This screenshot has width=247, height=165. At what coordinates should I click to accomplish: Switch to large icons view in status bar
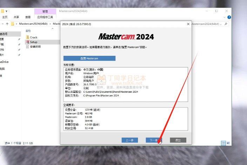pyautogui.click(x=228, y=143)
